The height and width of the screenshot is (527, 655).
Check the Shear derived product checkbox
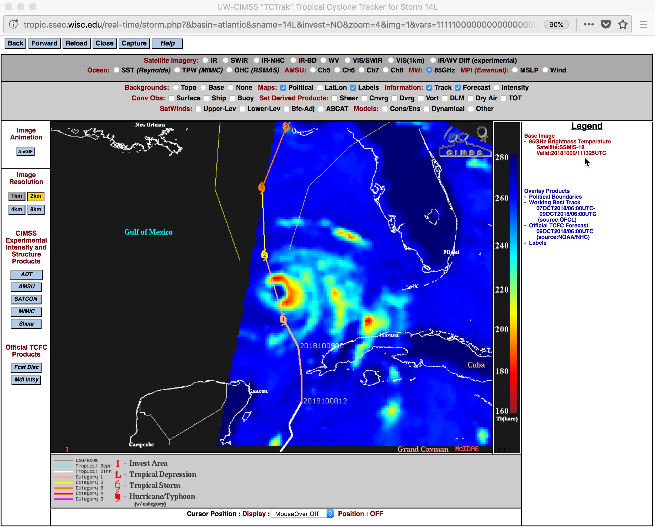click(x=334, y=99)
